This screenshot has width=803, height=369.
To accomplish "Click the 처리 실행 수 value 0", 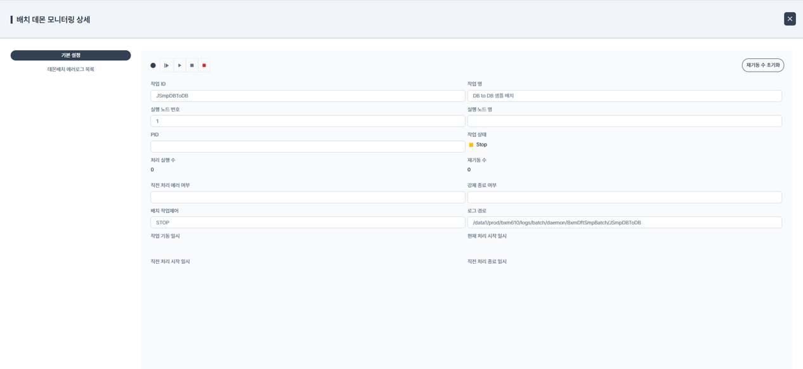I will [x=152, y=170].
